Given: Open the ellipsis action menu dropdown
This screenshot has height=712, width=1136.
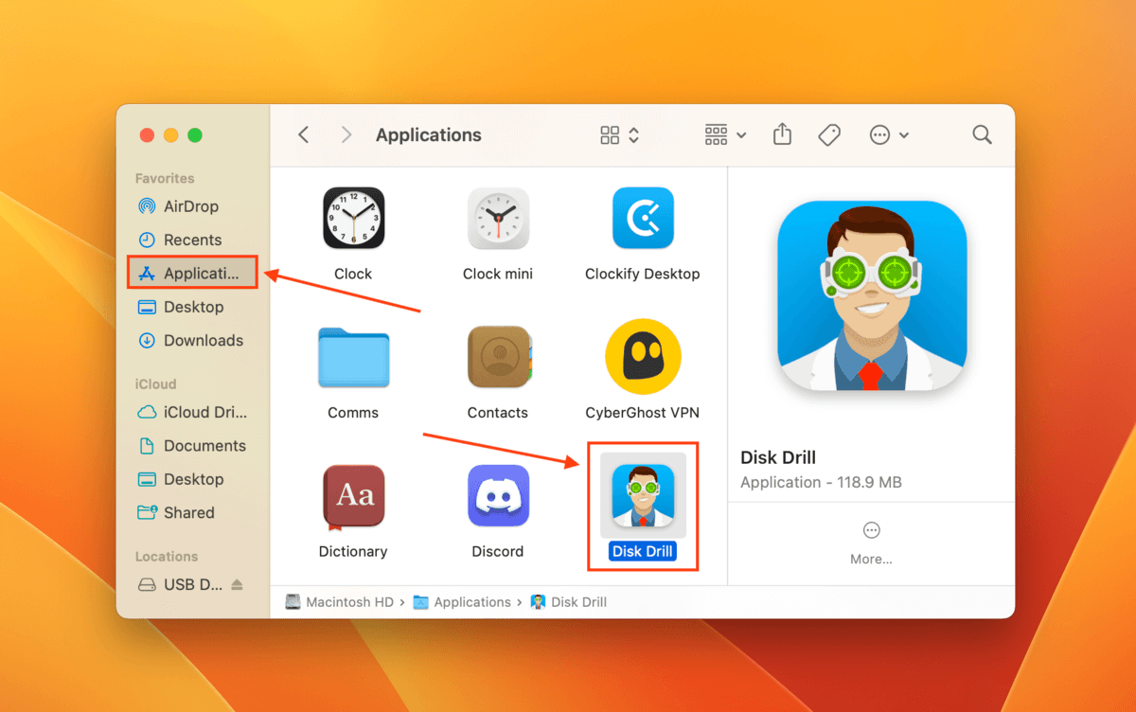Looking at the screenshot, I should coord(890,135).
